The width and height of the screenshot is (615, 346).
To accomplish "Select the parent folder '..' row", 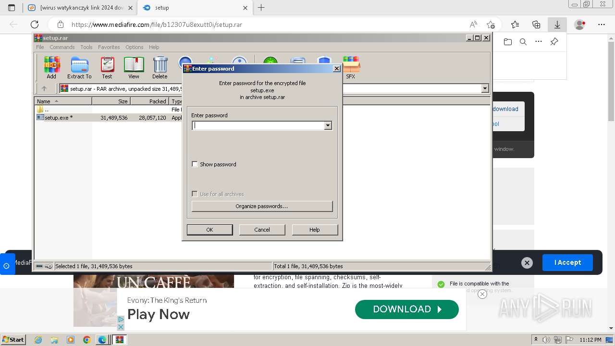I will pos(109,110).
